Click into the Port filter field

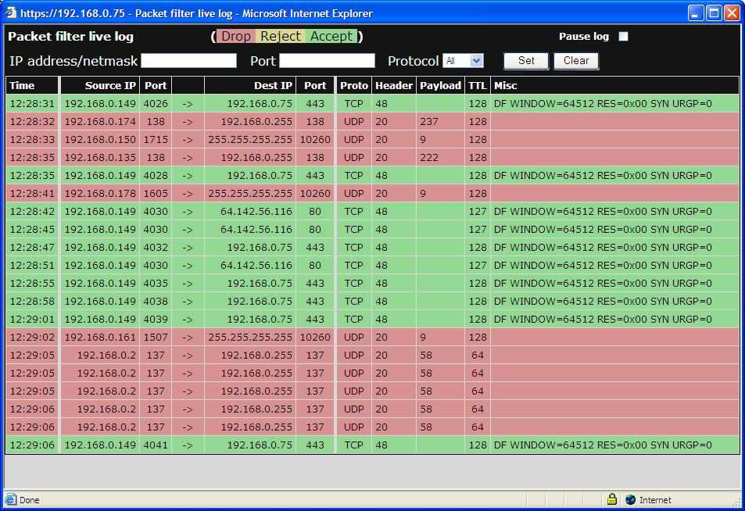(327, 61)
